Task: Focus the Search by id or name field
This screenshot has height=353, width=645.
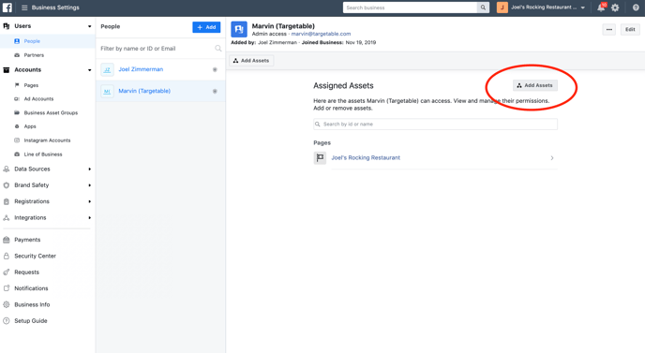Action: [435, 125]
